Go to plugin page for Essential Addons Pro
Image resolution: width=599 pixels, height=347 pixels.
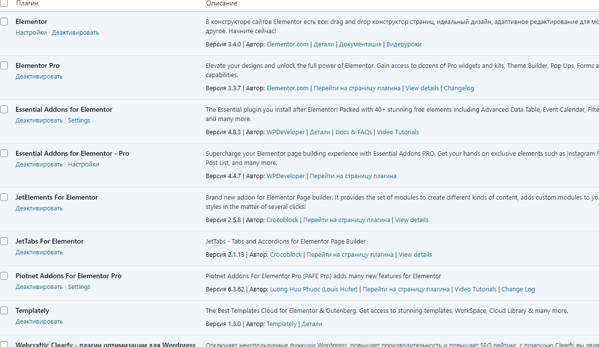click(353, 176)
